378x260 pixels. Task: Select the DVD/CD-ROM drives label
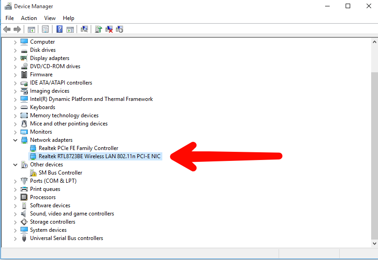point(55,66)
